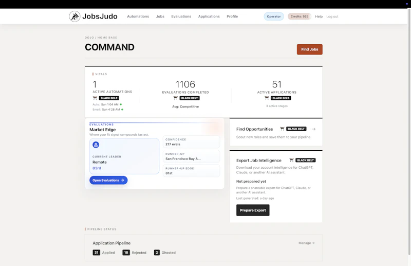Screen dimensions: 411x266
Task: Open the Help link
Action: [319, 16]
